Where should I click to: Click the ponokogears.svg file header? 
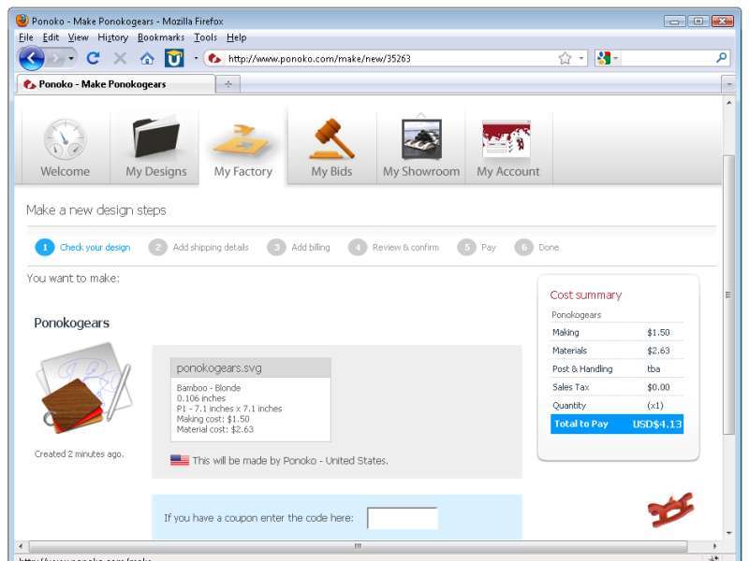[250, 367]
